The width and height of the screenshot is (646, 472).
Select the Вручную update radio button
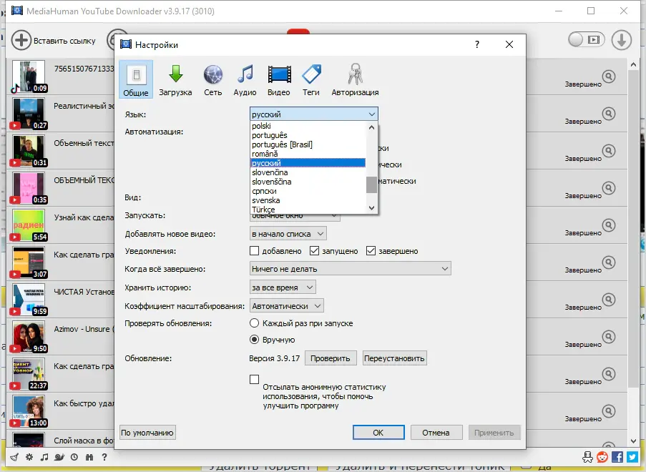tap(255, 340)
